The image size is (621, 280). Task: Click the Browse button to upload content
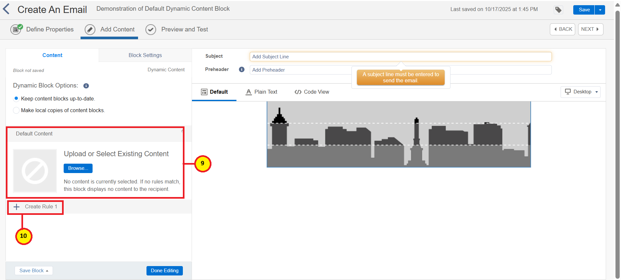(x=78, y=168)
